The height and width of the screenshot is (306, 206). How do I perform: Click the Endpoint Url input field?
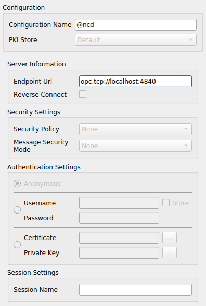click(135, 81)
